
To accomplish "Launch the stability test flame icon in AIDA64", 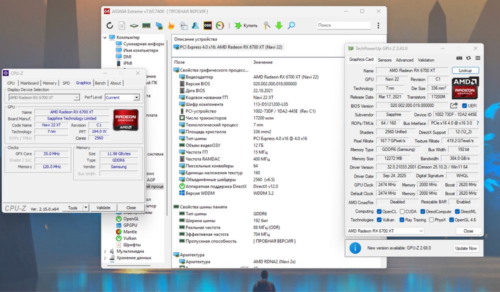I will click(x=171, y=25).
